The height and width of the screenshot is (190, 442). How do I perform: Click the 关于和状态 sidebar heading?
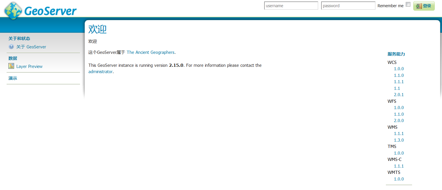(19, 38)
